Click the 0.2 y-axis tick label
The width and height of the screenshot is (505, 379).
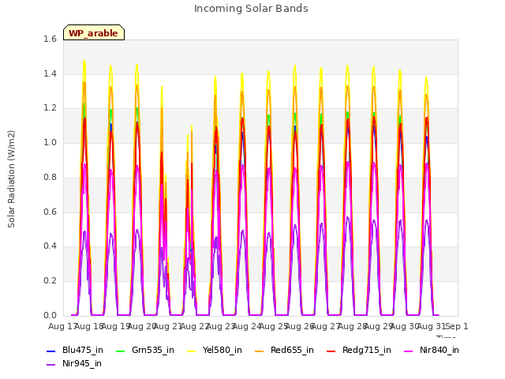coord(50,281)
